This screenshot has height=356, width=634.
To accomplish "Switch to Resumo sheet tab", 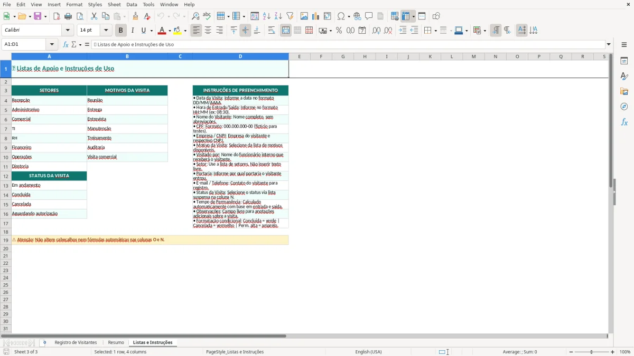I will pos(116,342).
